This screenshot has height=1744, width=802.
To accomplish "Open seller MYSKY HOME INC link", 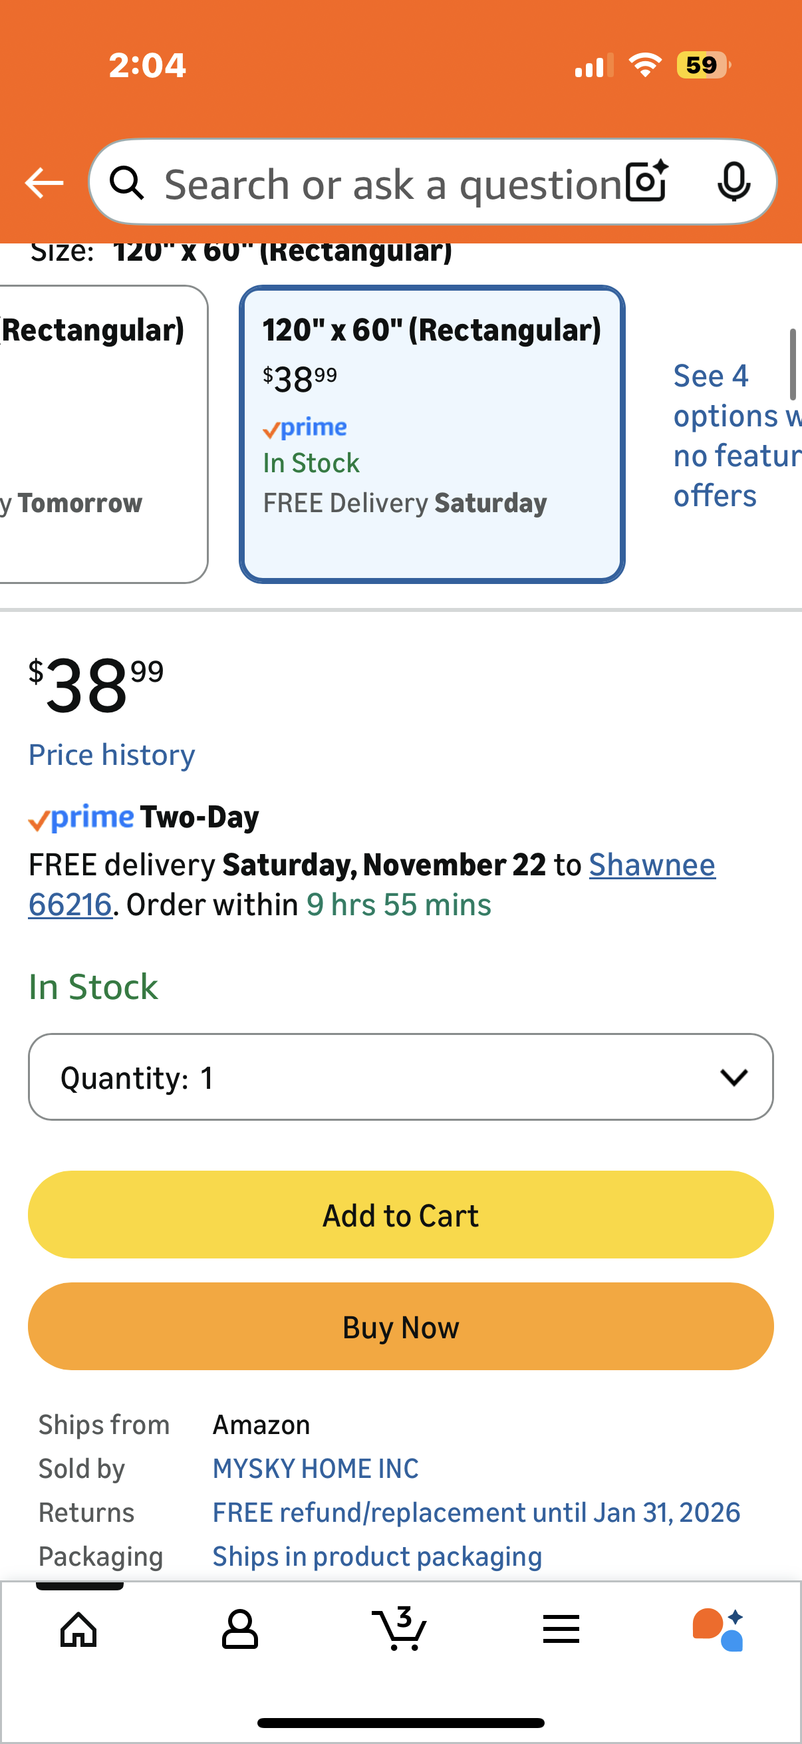I will click(315, 1469).
